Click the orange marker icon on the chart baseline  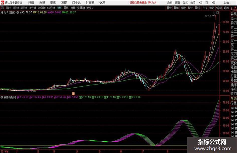[73, 93]
